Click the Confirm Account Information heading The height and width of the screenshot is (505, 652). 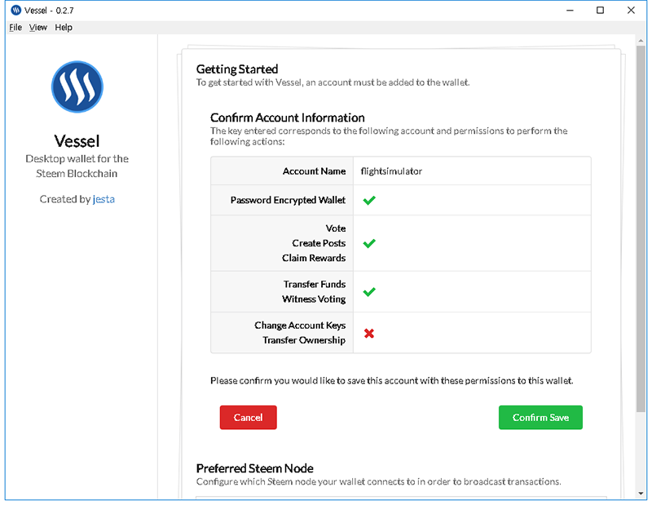coord(288,117)
